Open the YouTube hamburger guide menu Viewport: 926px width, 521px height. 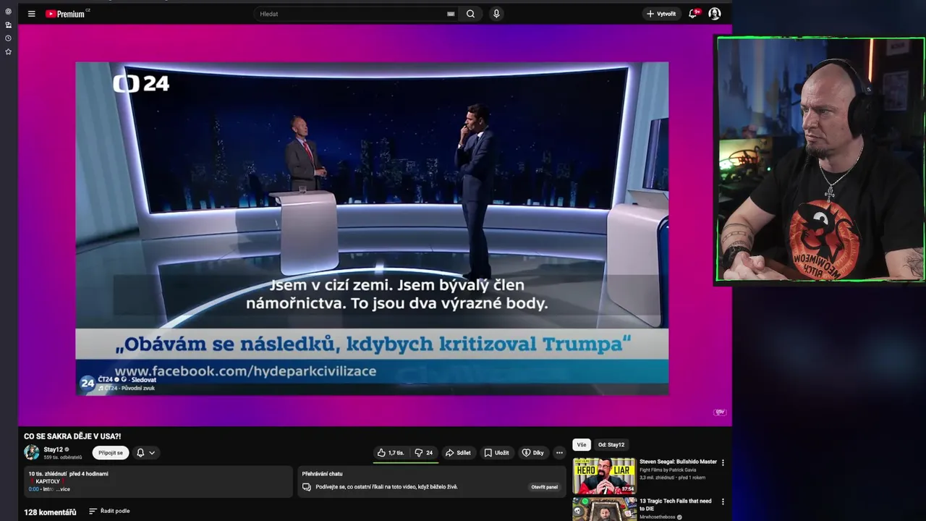pyautogui.click(x=31, y=14)
